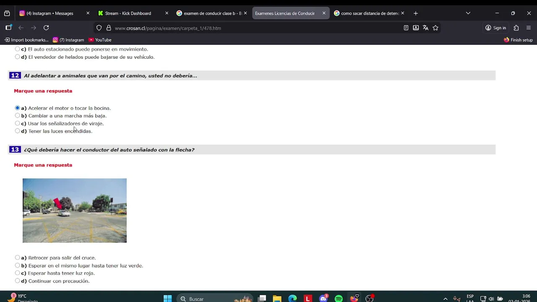Open the YouTube bookmark
The height and width of the screenshot is (302, 537).
(100, 40)
